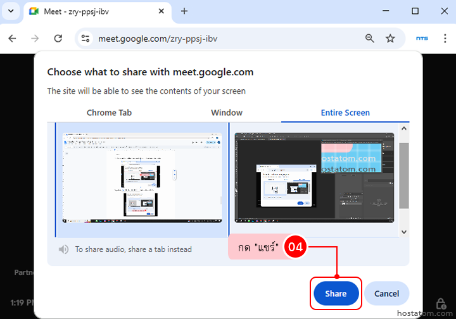Viewport: 456px width, 319px height.
Task: Select the Entire Screen tab
Action: [x=345, y=113]
